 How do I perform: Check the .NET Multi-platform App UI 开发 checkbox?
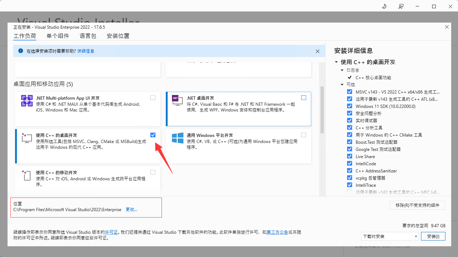click(x=153, y=97)
